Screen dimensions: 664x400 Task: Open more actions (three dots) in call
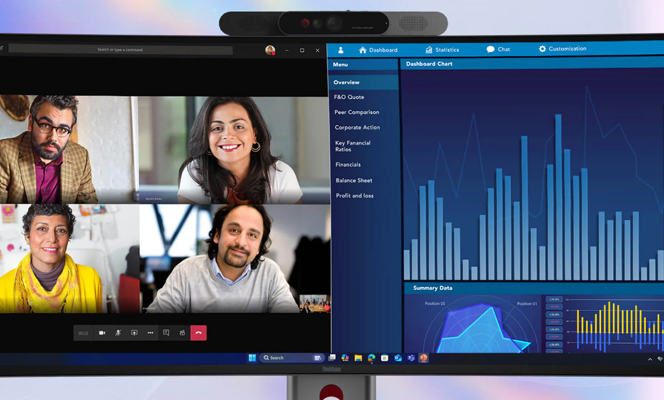150,333
